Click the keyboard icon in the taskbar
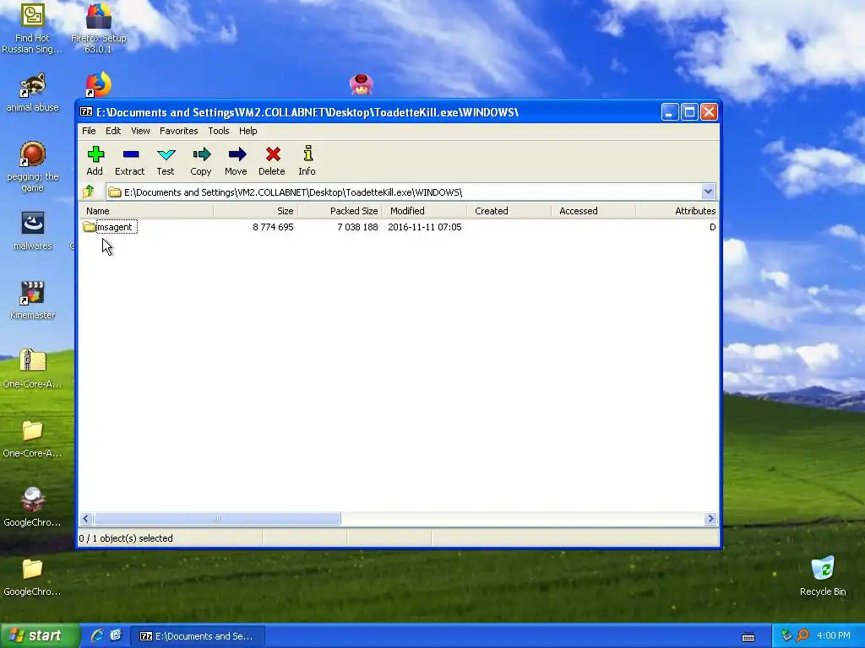The width and height of the screenshot is (865, 648). click(x=748, y=636)
